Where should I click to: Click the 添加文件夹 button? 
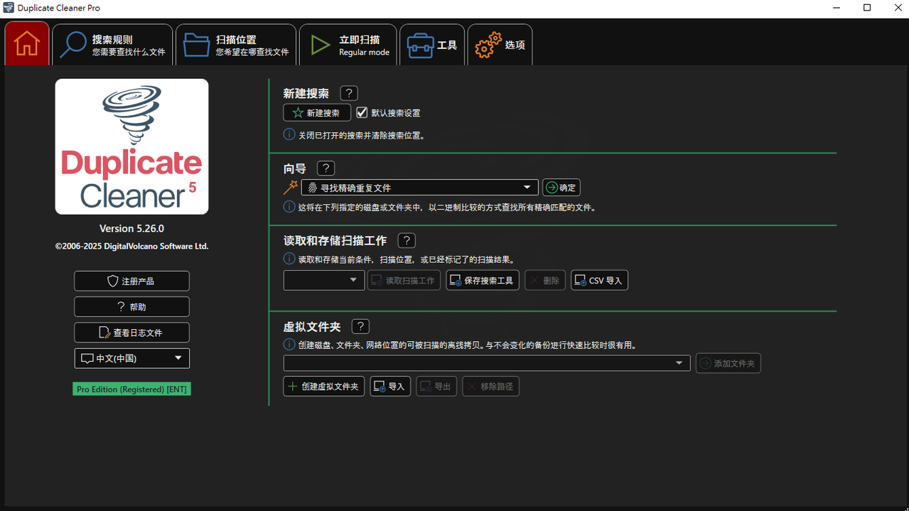[x=728, y=363]
